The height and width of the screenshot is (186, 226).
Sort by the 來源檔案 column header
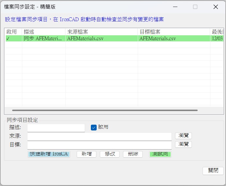point(101,32)
